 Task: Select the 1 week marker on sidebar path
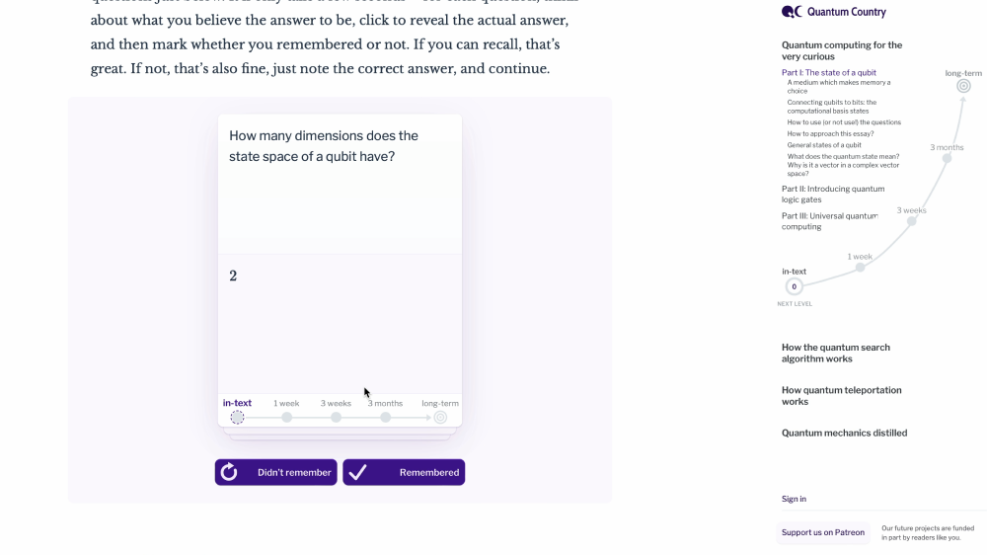(860, 268)
